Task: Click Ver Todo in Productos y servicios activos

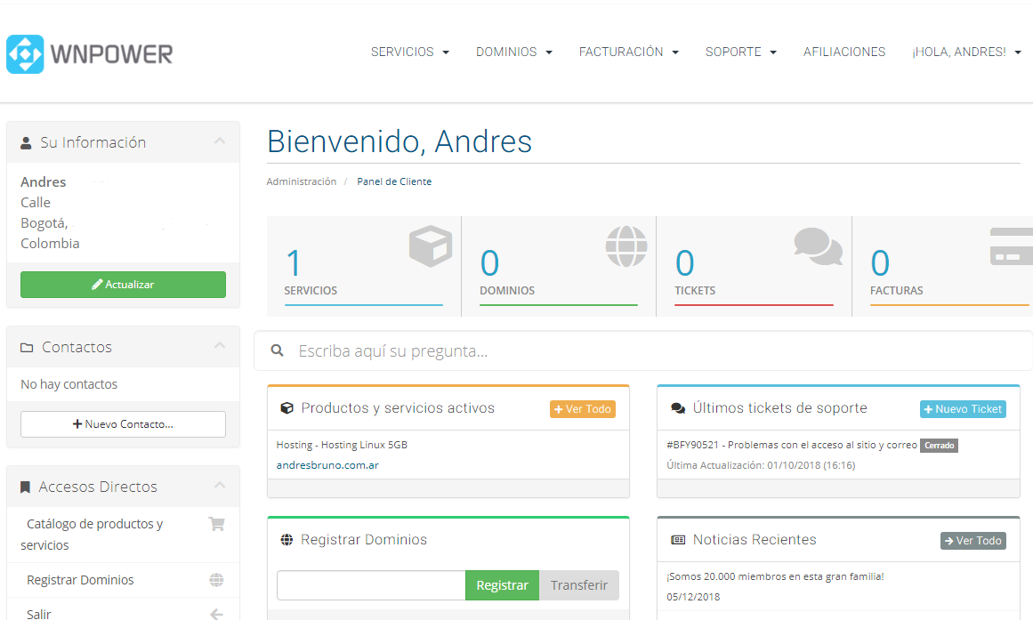Action: pos(583,409)
